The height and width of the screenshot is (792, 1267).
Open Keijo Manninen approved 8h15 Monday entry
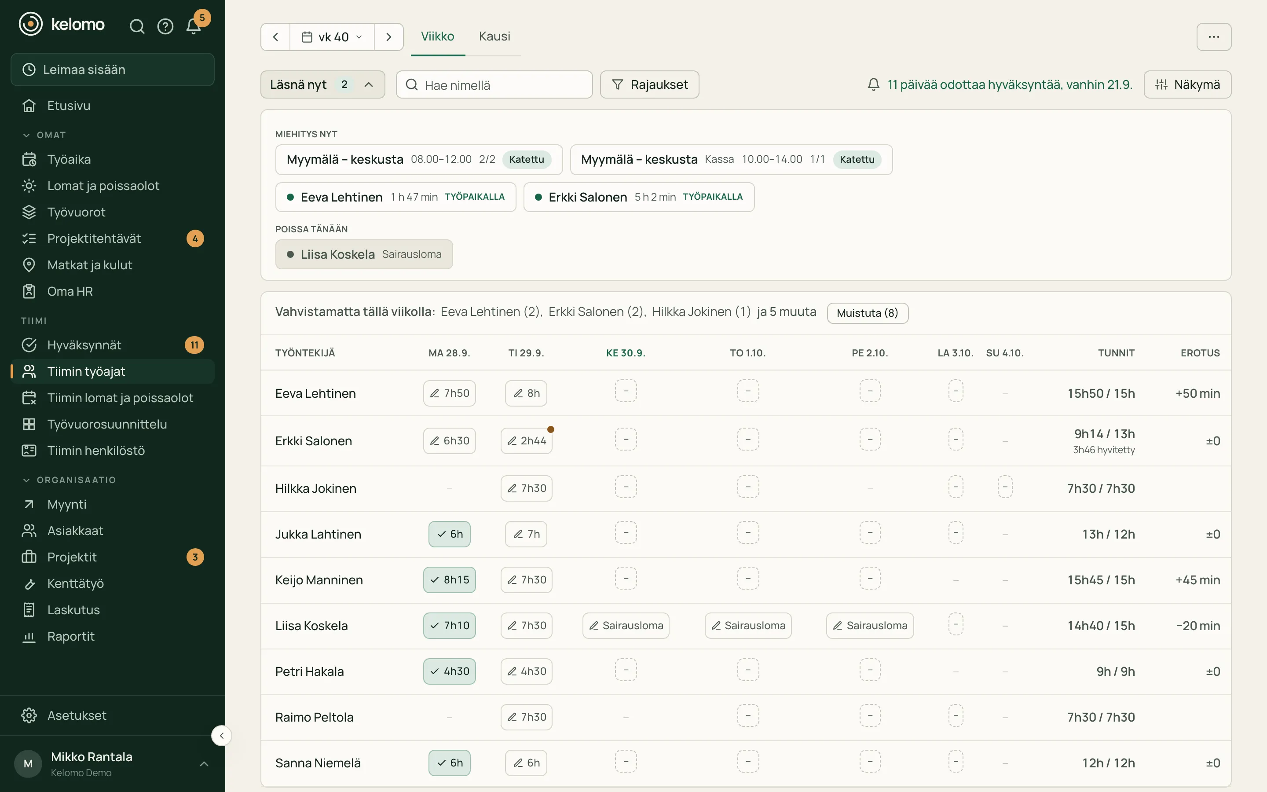(x=449, y=579)
